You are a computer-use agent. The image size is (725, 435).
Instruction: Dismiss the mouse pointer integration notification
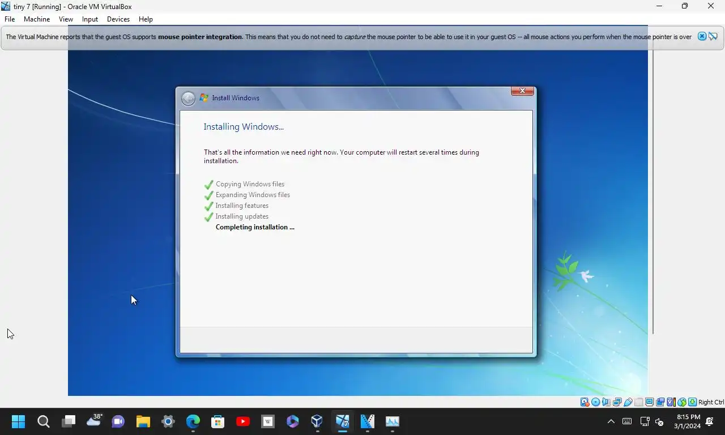pyautogui.click(x=702, y=36)
